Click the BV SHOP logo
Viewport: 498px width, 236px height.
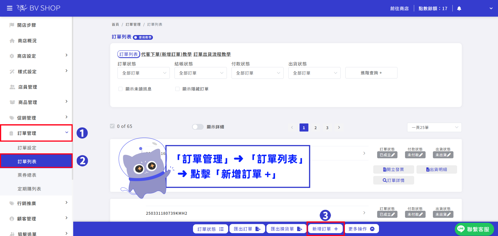pyautogui.click(x=39, y=8)
